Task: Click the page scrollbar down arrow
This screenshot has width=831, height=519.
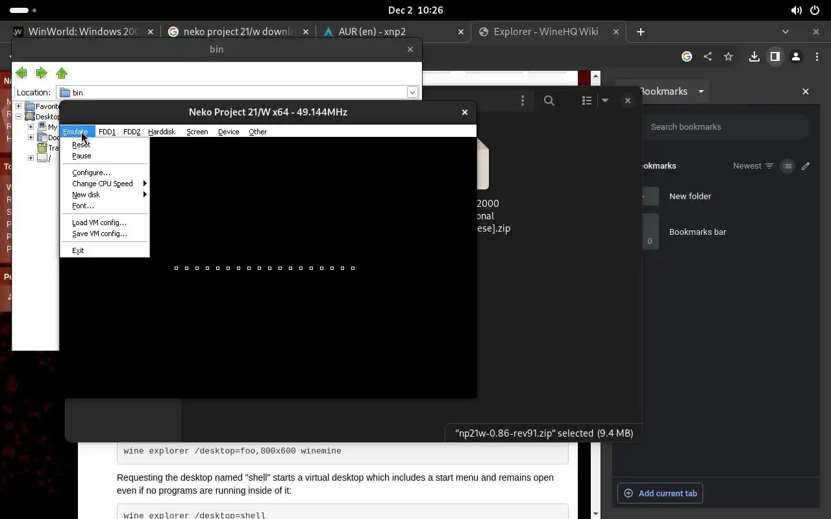Action: pyautogui.click(x=596, y=514)
